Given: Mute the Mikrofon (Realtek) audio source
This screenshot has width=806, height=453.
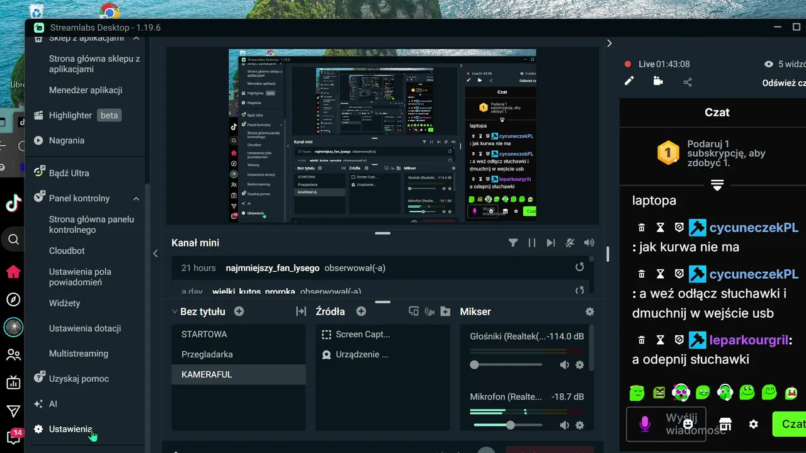Looking at the screenshot, I should 564,425.
